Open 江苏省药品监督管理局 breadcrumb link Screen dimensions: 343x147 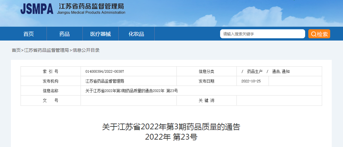coord(47,50)
